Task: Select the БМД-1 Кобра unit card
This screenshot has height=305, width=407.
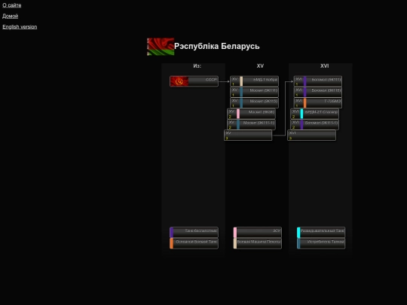Action: coord(255,81)
